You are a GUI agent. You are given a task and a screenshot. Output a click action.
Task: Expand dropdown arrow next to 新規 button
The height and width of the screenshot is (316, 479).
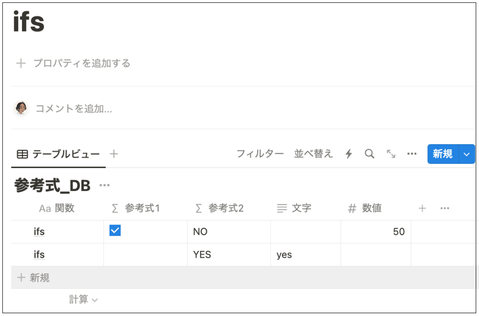[x=467, y=154]
